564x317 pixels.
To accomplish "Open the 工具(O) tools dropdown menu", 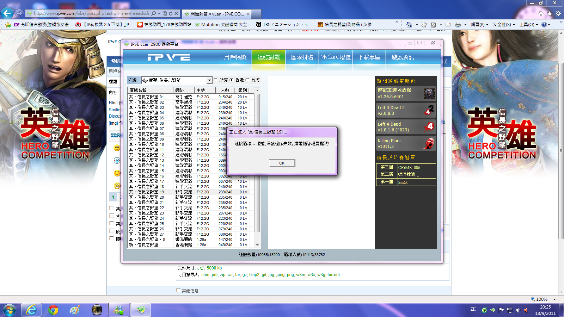I will coord(529,25).
